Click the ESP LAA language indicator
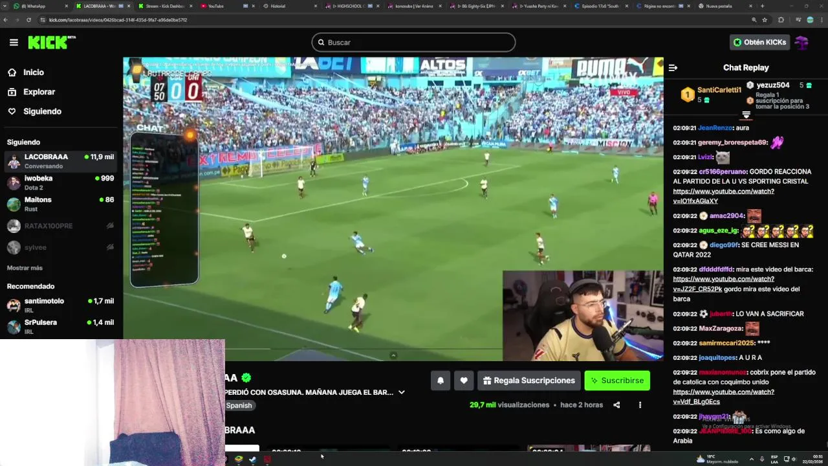828x466 pixels. point(774,459)
